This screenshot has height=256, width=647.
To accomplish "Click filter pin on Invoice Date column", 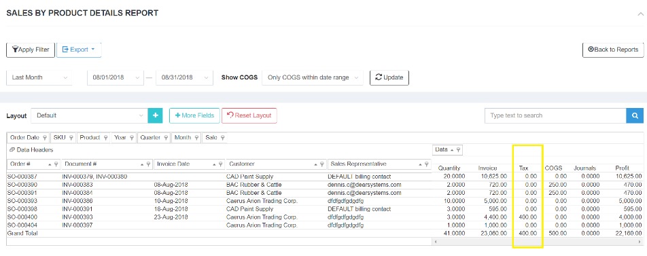I will point(221,164).
